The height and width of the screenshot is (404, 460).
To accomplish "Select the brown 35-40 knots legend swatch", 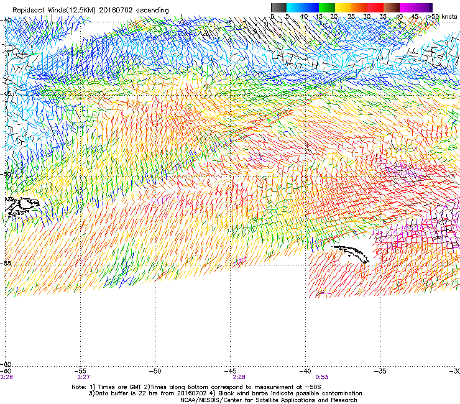I will click(392, 7).
